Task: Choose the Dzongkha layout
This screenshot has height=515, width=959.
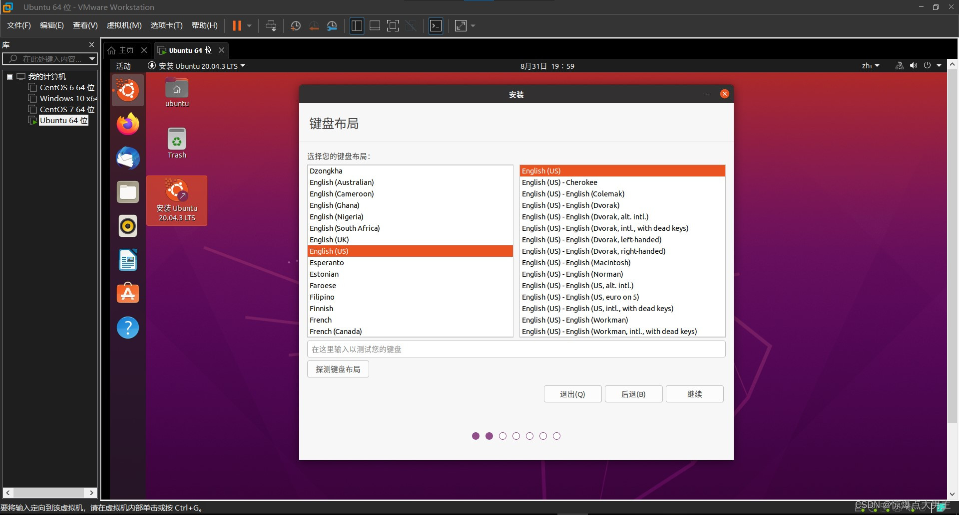Action: (x=410, y=171)
